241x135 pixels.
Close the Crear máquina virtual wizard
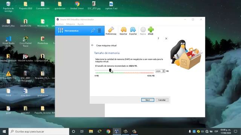tap(166, 38)
